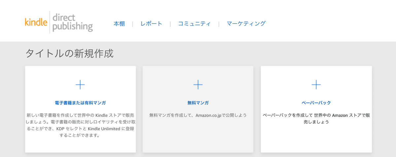The width and height of the screenshot is (396, 157).
Task: Click the Kindle Direct Publishing logo
Action: pos(59,22)
